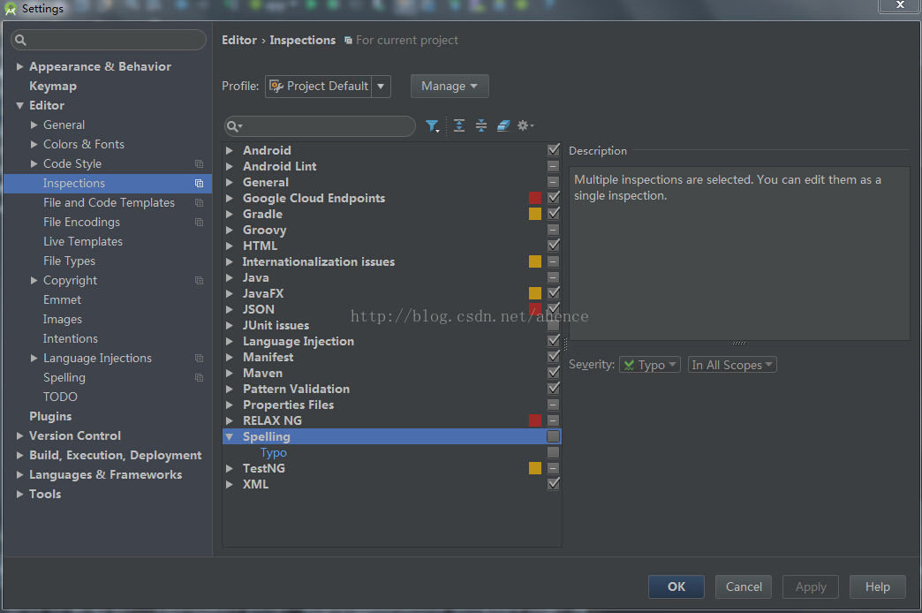Click project-level icon beside File Encodings
This screenshot has width=922, height=613.
[200, 222]
